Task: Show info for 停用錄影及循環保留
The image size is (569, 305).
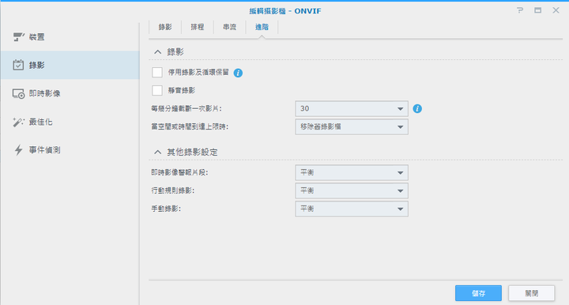Action: pos(238,73)
